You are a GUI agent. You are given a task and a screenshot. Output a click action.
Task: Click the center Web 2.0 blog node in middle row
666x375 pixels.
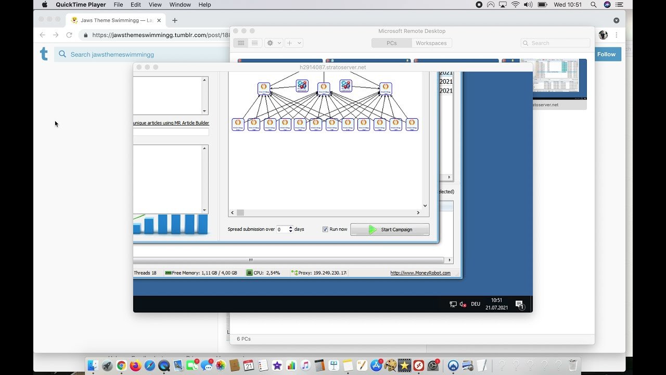(x=324, y=88)
